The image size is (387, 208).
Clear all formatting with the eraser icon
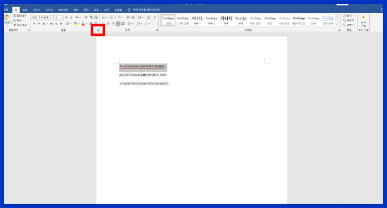click(x=86, y=17)
